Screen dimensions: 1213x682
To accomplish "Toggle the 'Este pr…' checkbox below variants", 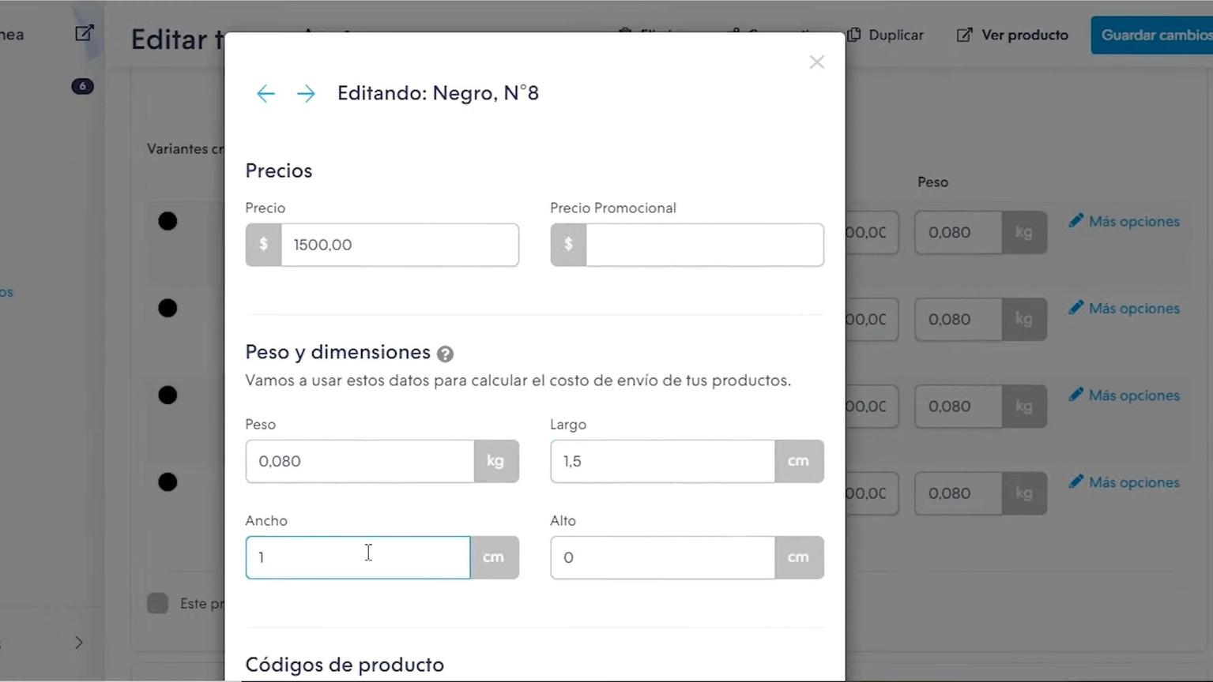I will [x=157, y=603].
